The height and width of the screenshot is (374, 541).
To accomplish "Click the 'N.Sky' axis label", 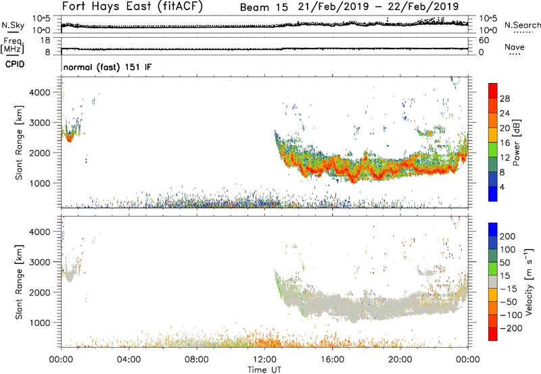I will point(13,25).
